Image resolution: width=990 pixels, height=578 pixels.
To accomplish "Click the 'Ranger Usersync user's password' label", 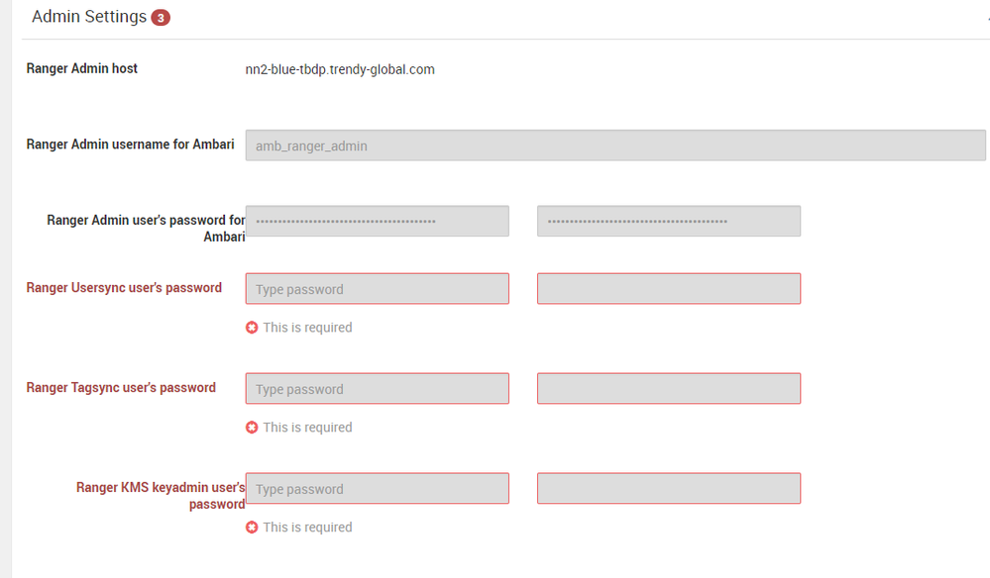I will pos(124,288).
